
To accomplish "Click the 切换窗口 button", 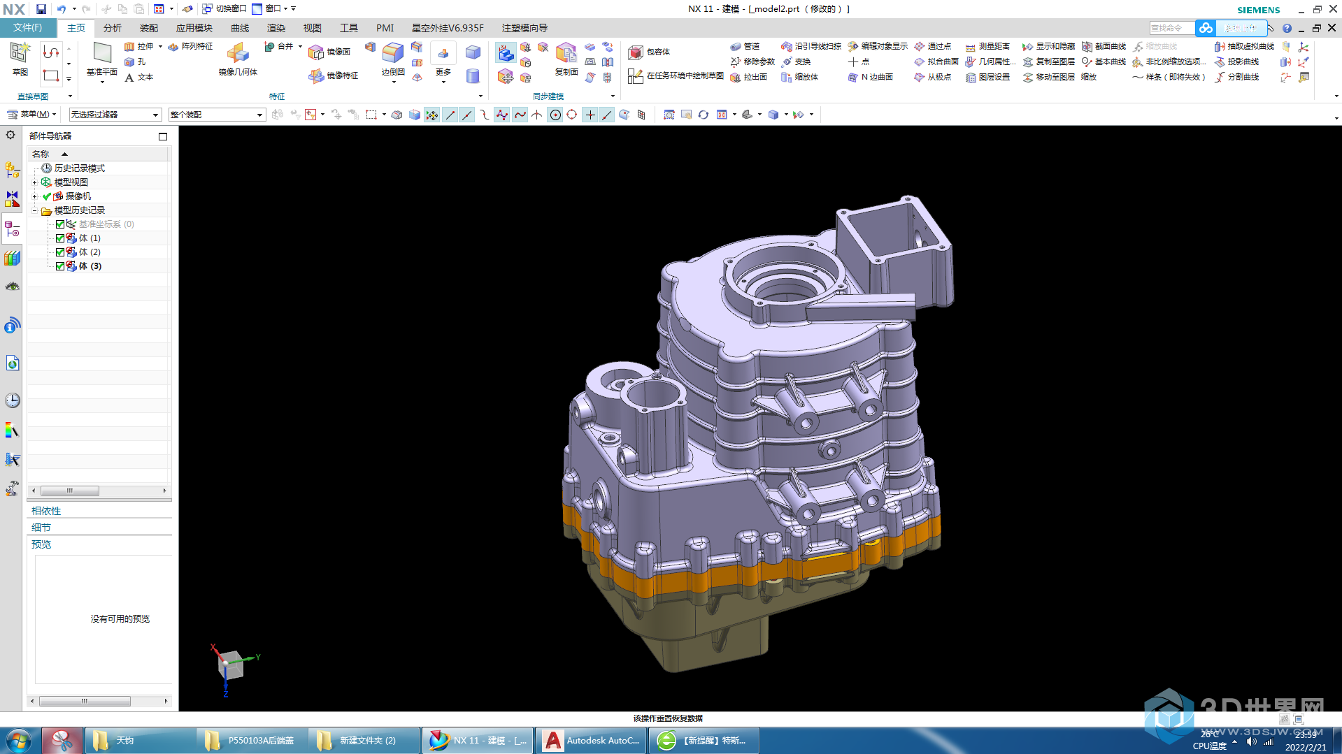I will point(224,9).
